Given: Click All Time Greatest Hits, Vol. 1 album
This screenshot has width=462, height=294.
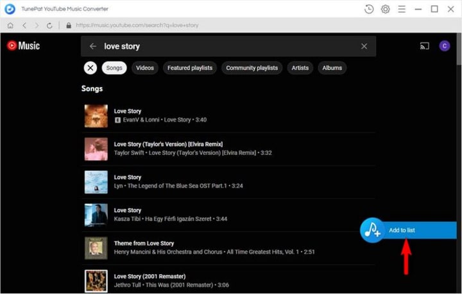Looking at the screenshot, I should (263, 252).
